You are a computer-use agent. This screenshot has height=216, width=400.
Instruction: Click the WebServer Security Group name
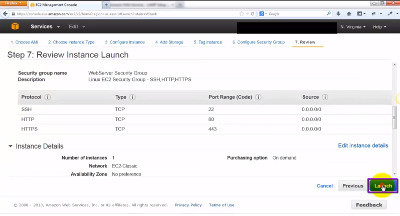pyautogui.click(x=118, y=73)
